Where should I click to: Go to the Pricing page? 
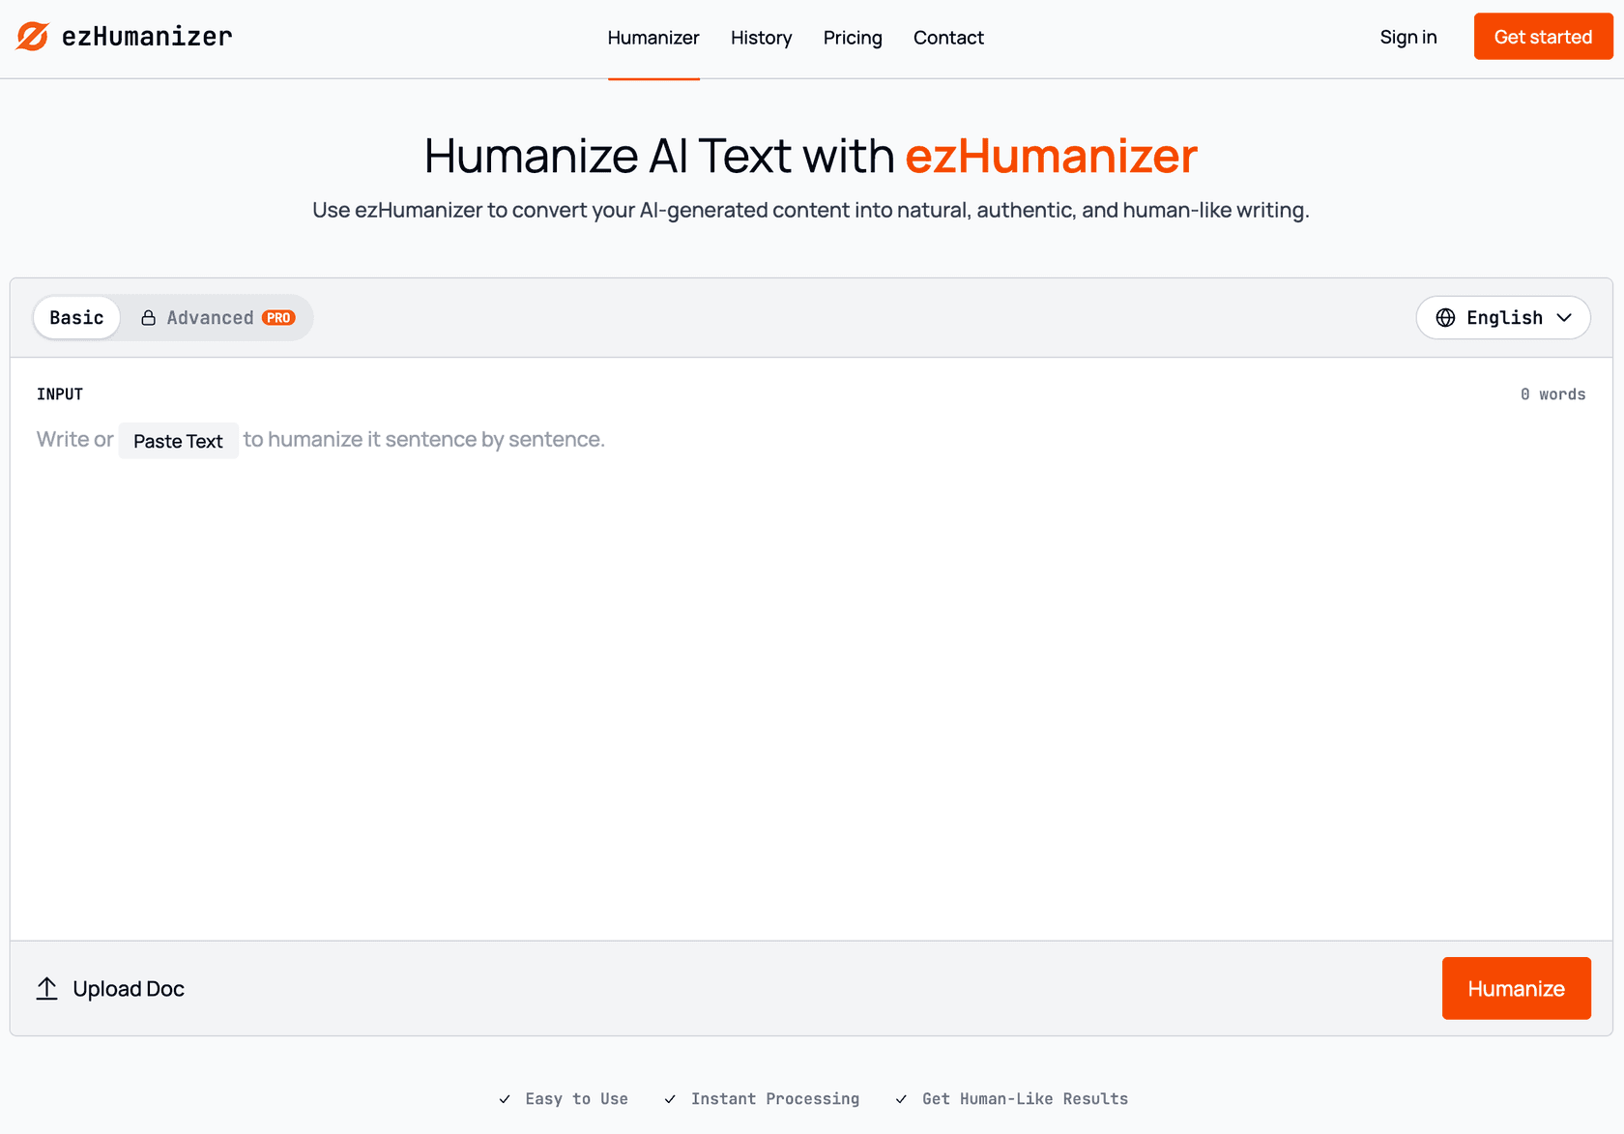(853, 38)
